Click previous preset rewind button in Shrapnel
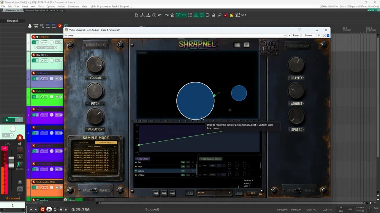380x213 pixels. click(189, 193)
